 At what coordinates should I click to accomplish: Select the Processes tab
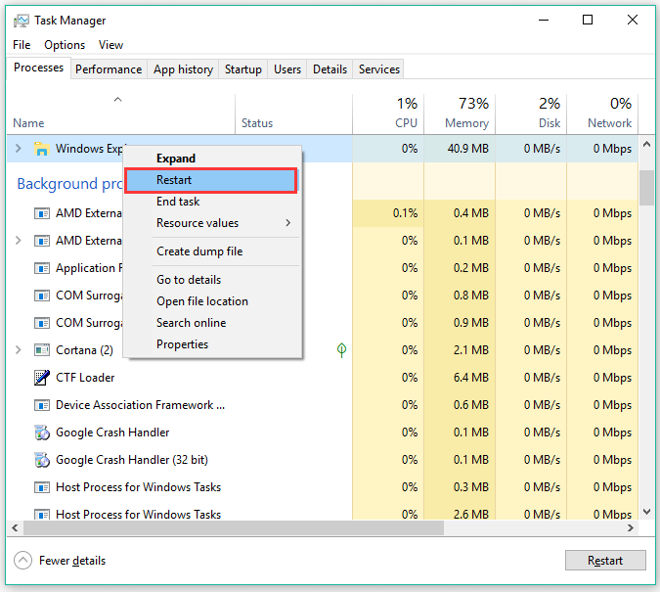coord(38,68)
